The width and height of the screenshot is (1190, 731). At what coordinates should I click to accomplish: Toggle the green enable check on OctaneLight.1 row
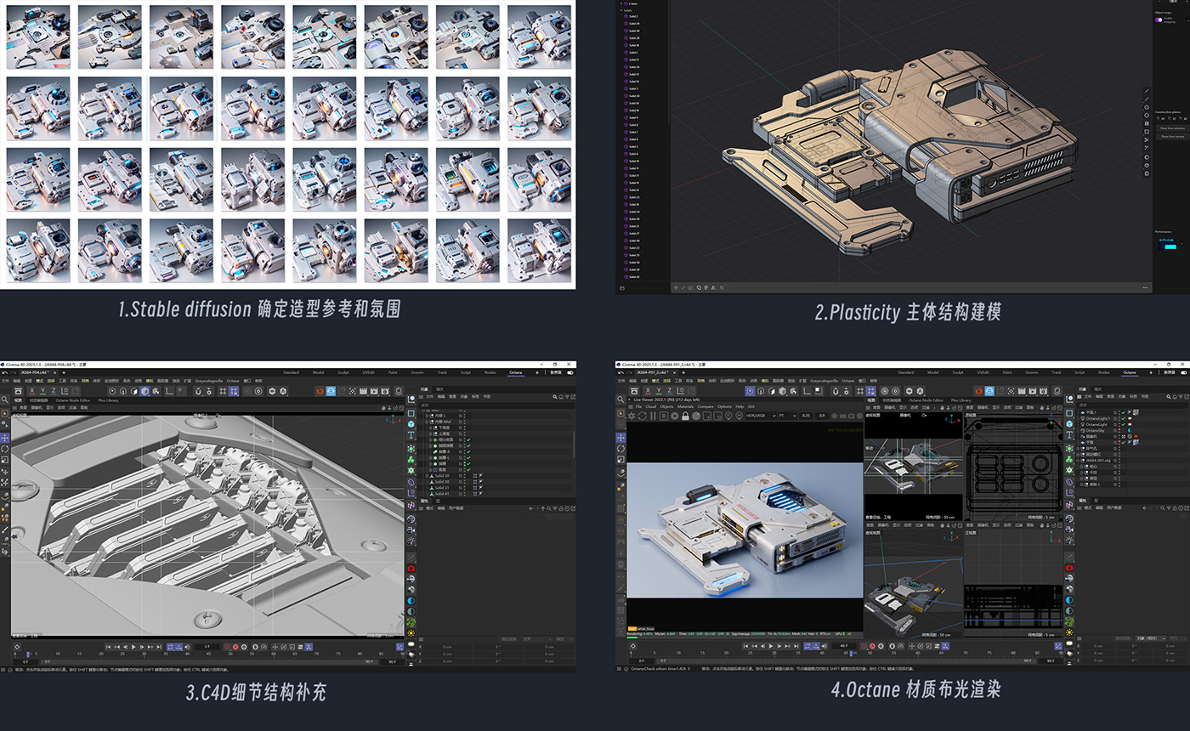(x=1124, y=419)
